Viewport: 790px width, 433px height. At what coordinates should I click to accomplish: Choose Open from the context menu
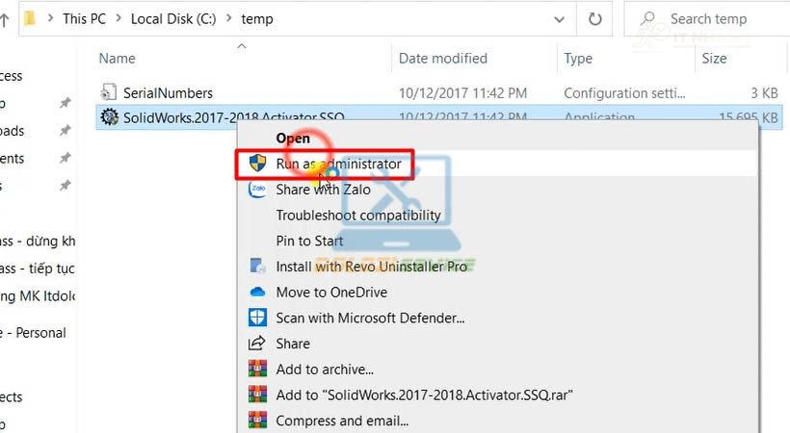pyautogui.click(x=293, y=139)
